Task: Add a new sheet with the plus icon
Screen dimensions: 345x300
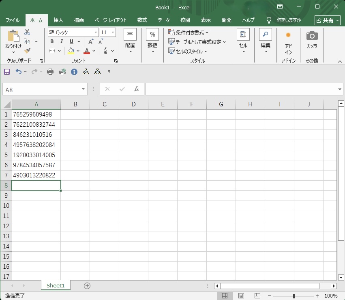Action: (x=87, y=285)
